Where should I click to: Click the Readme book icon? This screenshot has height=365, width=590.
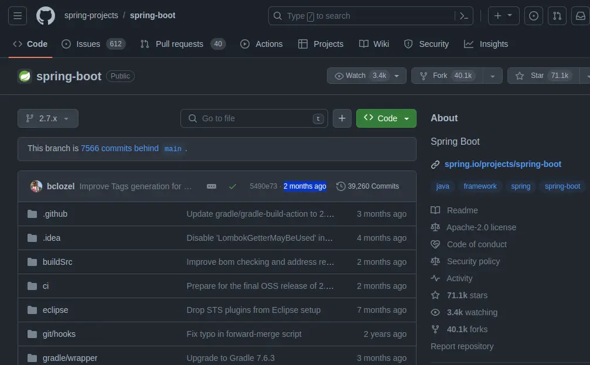[x=435, y=210]
